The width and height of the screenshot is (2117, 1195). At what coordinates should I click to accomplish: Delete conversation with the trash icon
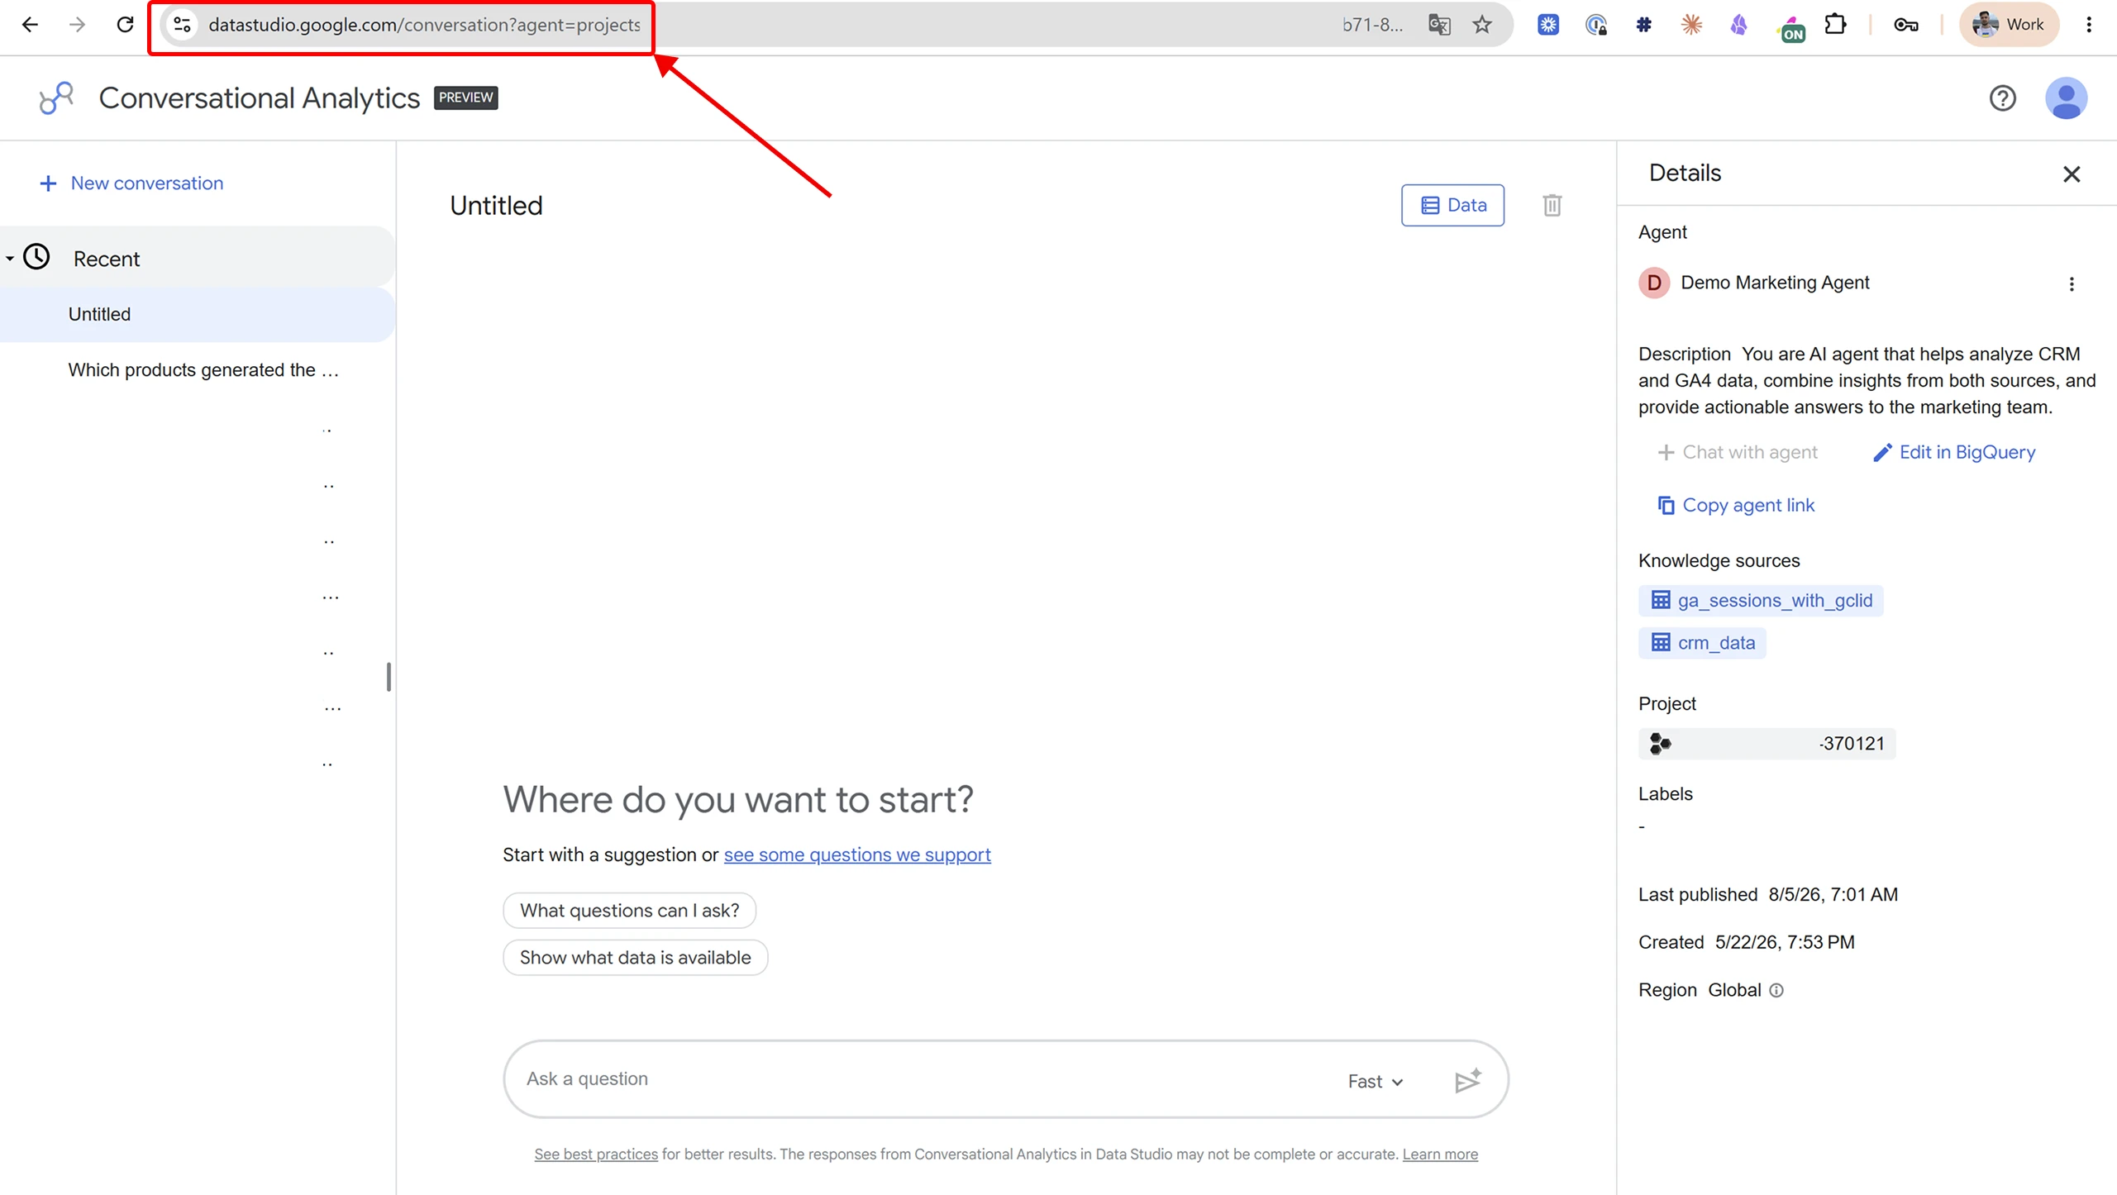coord(1552,205)
